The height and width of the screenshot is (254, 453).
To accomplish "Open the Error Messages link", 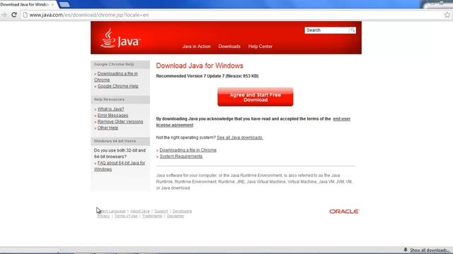I will (113, 115).
